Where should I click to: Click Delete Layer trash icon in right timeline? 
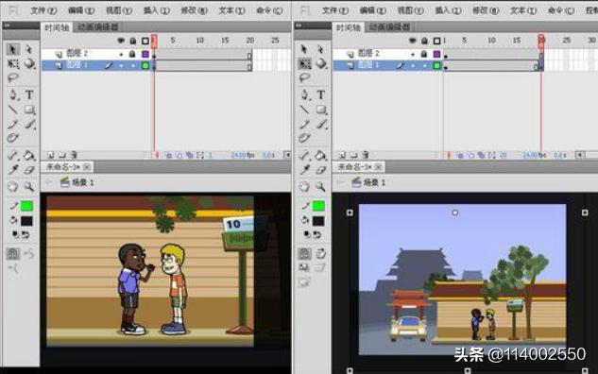point(366,155)
